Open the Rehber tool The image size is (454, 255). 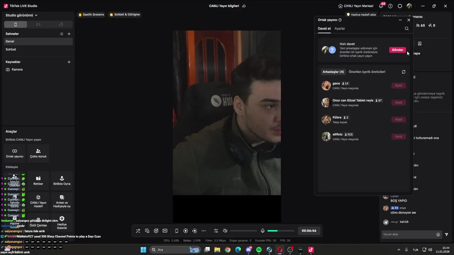38,181
